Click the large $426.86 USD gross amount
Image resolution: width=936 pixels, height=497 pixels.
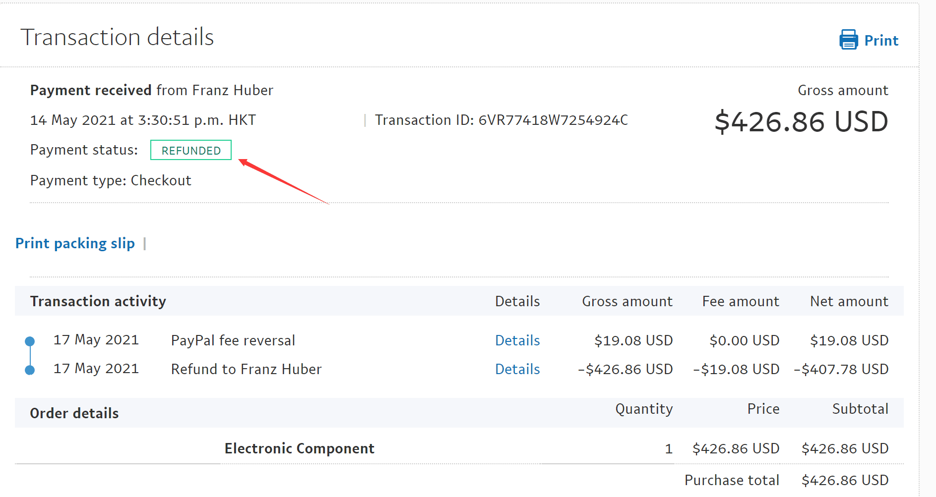tap(801, 122)
